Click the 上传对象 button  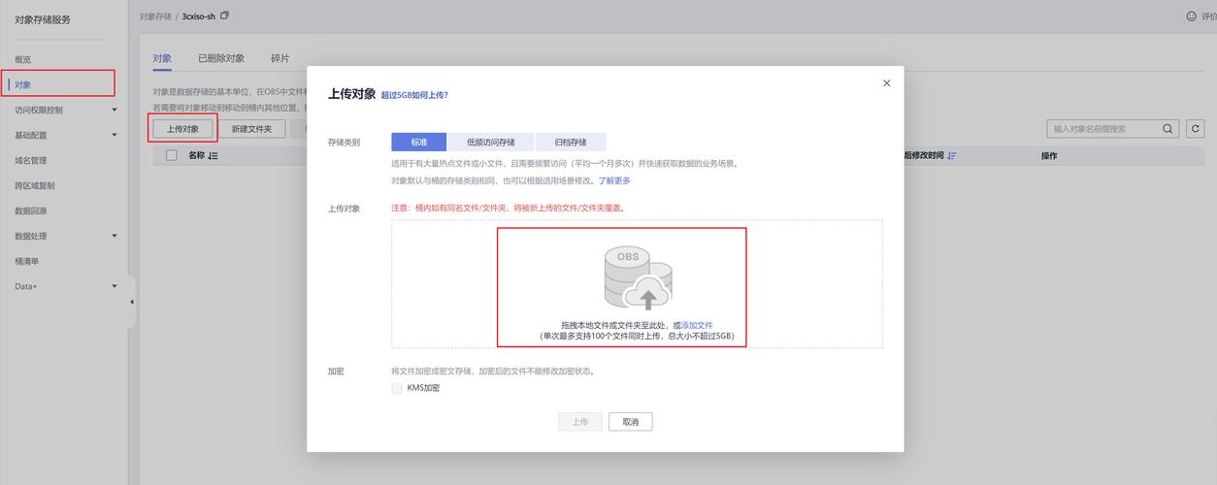[x=182, y=128]
